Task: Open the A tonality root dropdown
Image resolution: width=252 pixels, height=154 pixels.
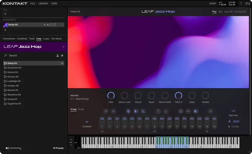Action: tap(230, 121)
